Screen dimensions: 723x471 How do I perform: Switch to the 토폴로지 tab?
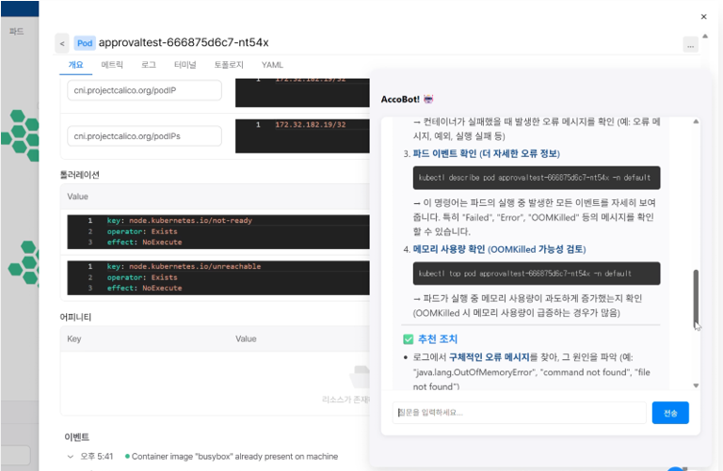[229, 65]
